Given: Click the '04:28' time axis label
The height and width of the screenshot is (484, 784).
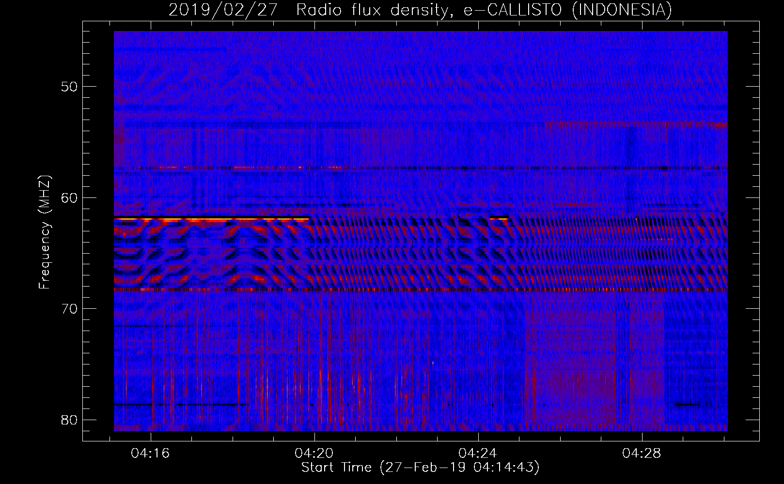Looking at the screenshot, I should tap(642, 454).
